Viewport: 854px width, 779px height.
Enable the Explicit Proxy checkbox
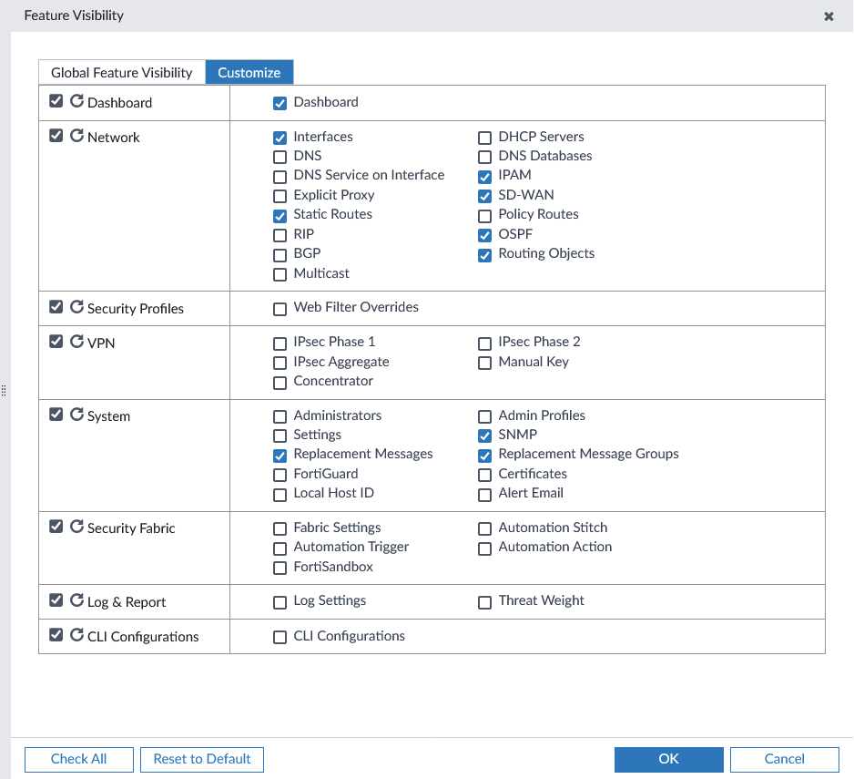coord(280,196)
